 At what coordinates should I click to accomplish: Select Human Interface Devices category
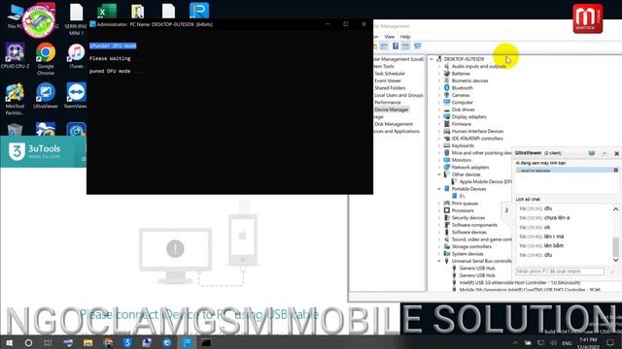(x=477, y=131)
